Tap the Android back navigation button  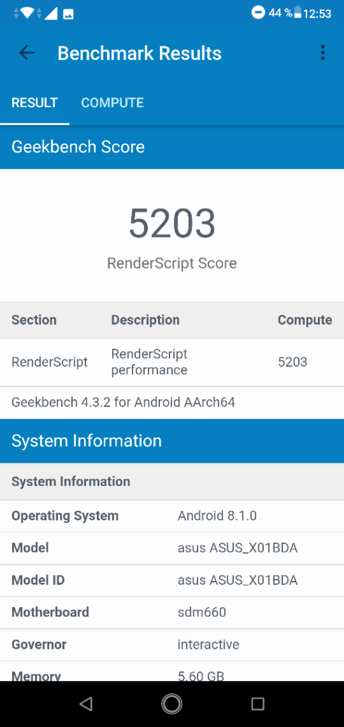(86, 703)
